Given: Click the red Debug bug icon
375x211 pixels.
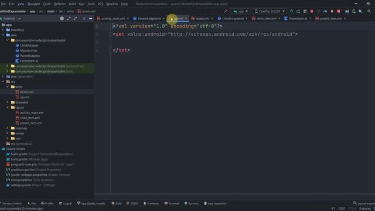Looking at the screenshot, I should tap(312, 11).
